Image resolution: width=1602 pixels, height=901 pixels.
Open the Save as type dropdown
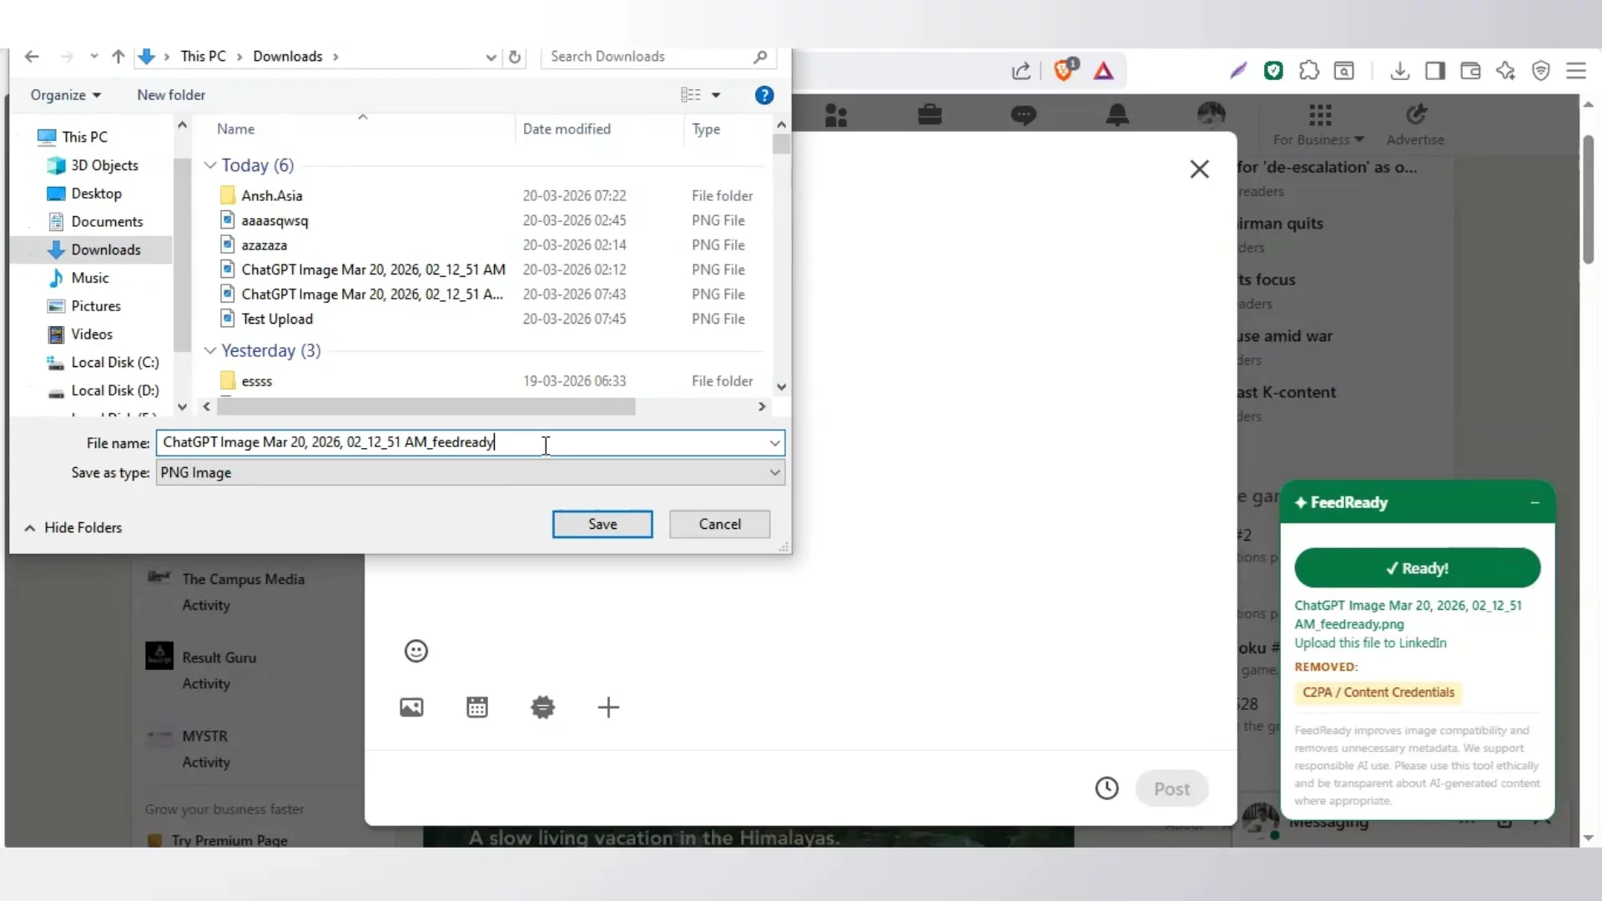[x=774, y=473]
